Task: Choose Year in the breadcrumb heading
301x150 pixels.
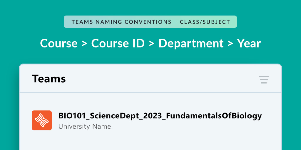Action: click(249, 43)
